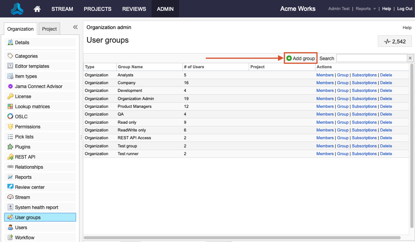415x242 pixels.
Task: Click the home icon in top navigation
Action: tap(37, 9)
